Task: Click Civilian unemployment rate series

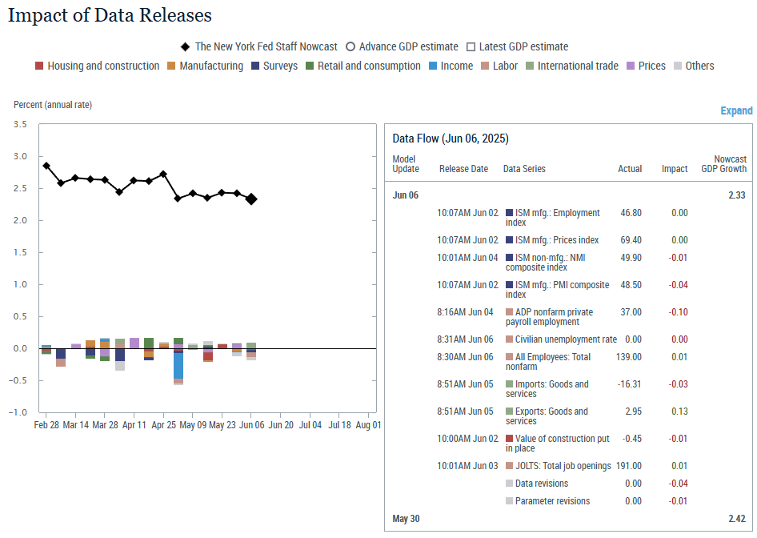Action: [561, 339]
